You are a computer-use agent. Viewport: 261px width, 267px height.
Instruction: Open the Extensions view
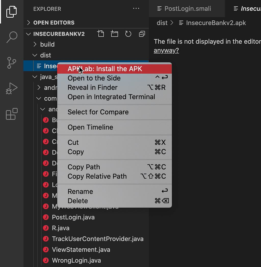[x=11, y=114]
